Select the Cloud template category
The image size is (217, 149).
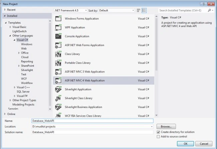(25, 57)
